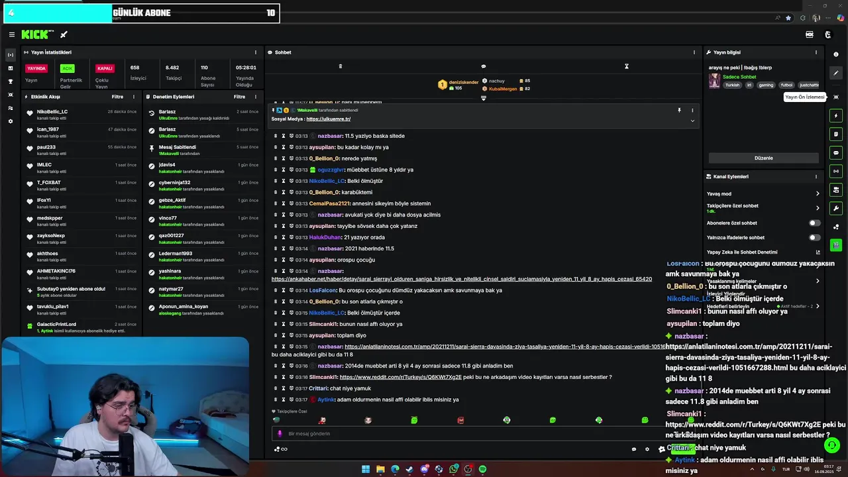This screenshot has width=848, height=477.
Task: Open Steam from the taskbar
Action: point(409,469)
